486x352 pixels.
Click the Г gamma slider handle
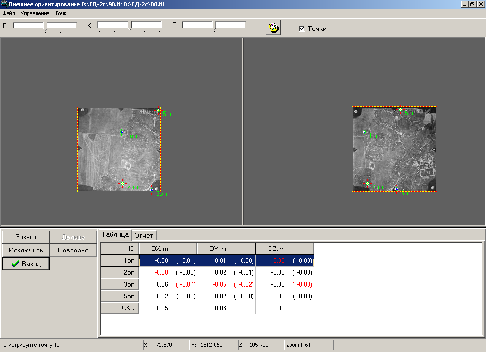[x=46, y=26]
